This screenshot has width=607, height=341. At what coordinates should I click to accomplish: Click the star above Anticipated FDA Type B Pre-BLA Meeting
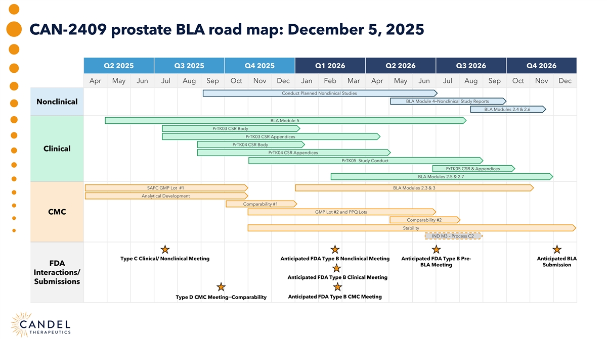pos(436,249)
